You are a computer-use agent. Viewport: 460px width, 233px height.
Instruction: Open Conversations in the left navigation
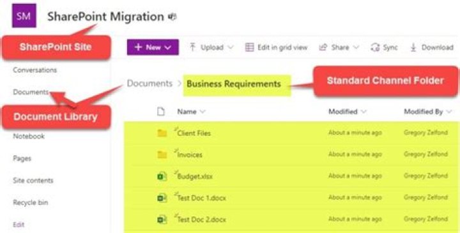(35, 70)
